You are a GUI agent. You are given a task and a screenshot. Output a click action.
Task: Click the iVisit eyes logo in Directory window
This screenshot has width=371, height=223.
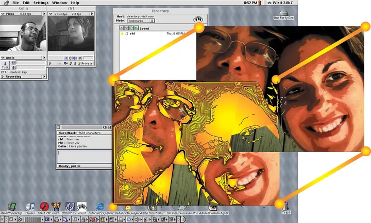click(198, 19)
